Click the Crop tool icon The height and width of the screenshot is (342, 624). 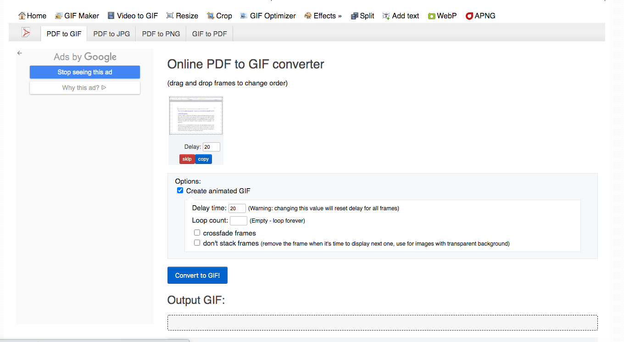tap(211, 16)
